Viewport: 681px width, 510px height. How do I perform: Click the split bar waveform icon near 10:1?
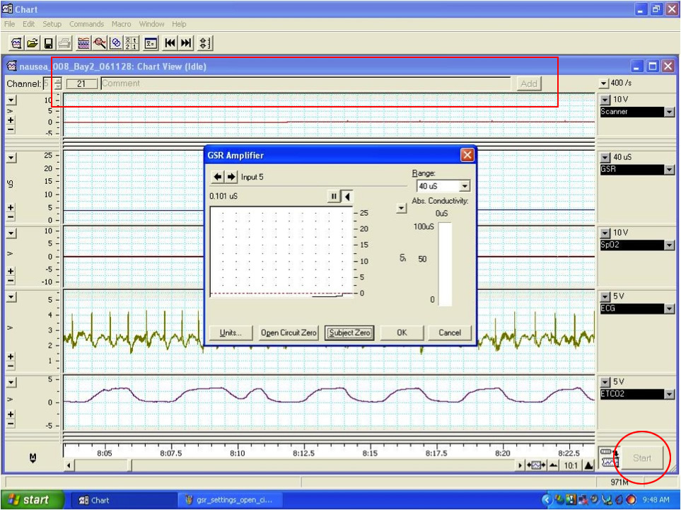(x=536, y=465)
